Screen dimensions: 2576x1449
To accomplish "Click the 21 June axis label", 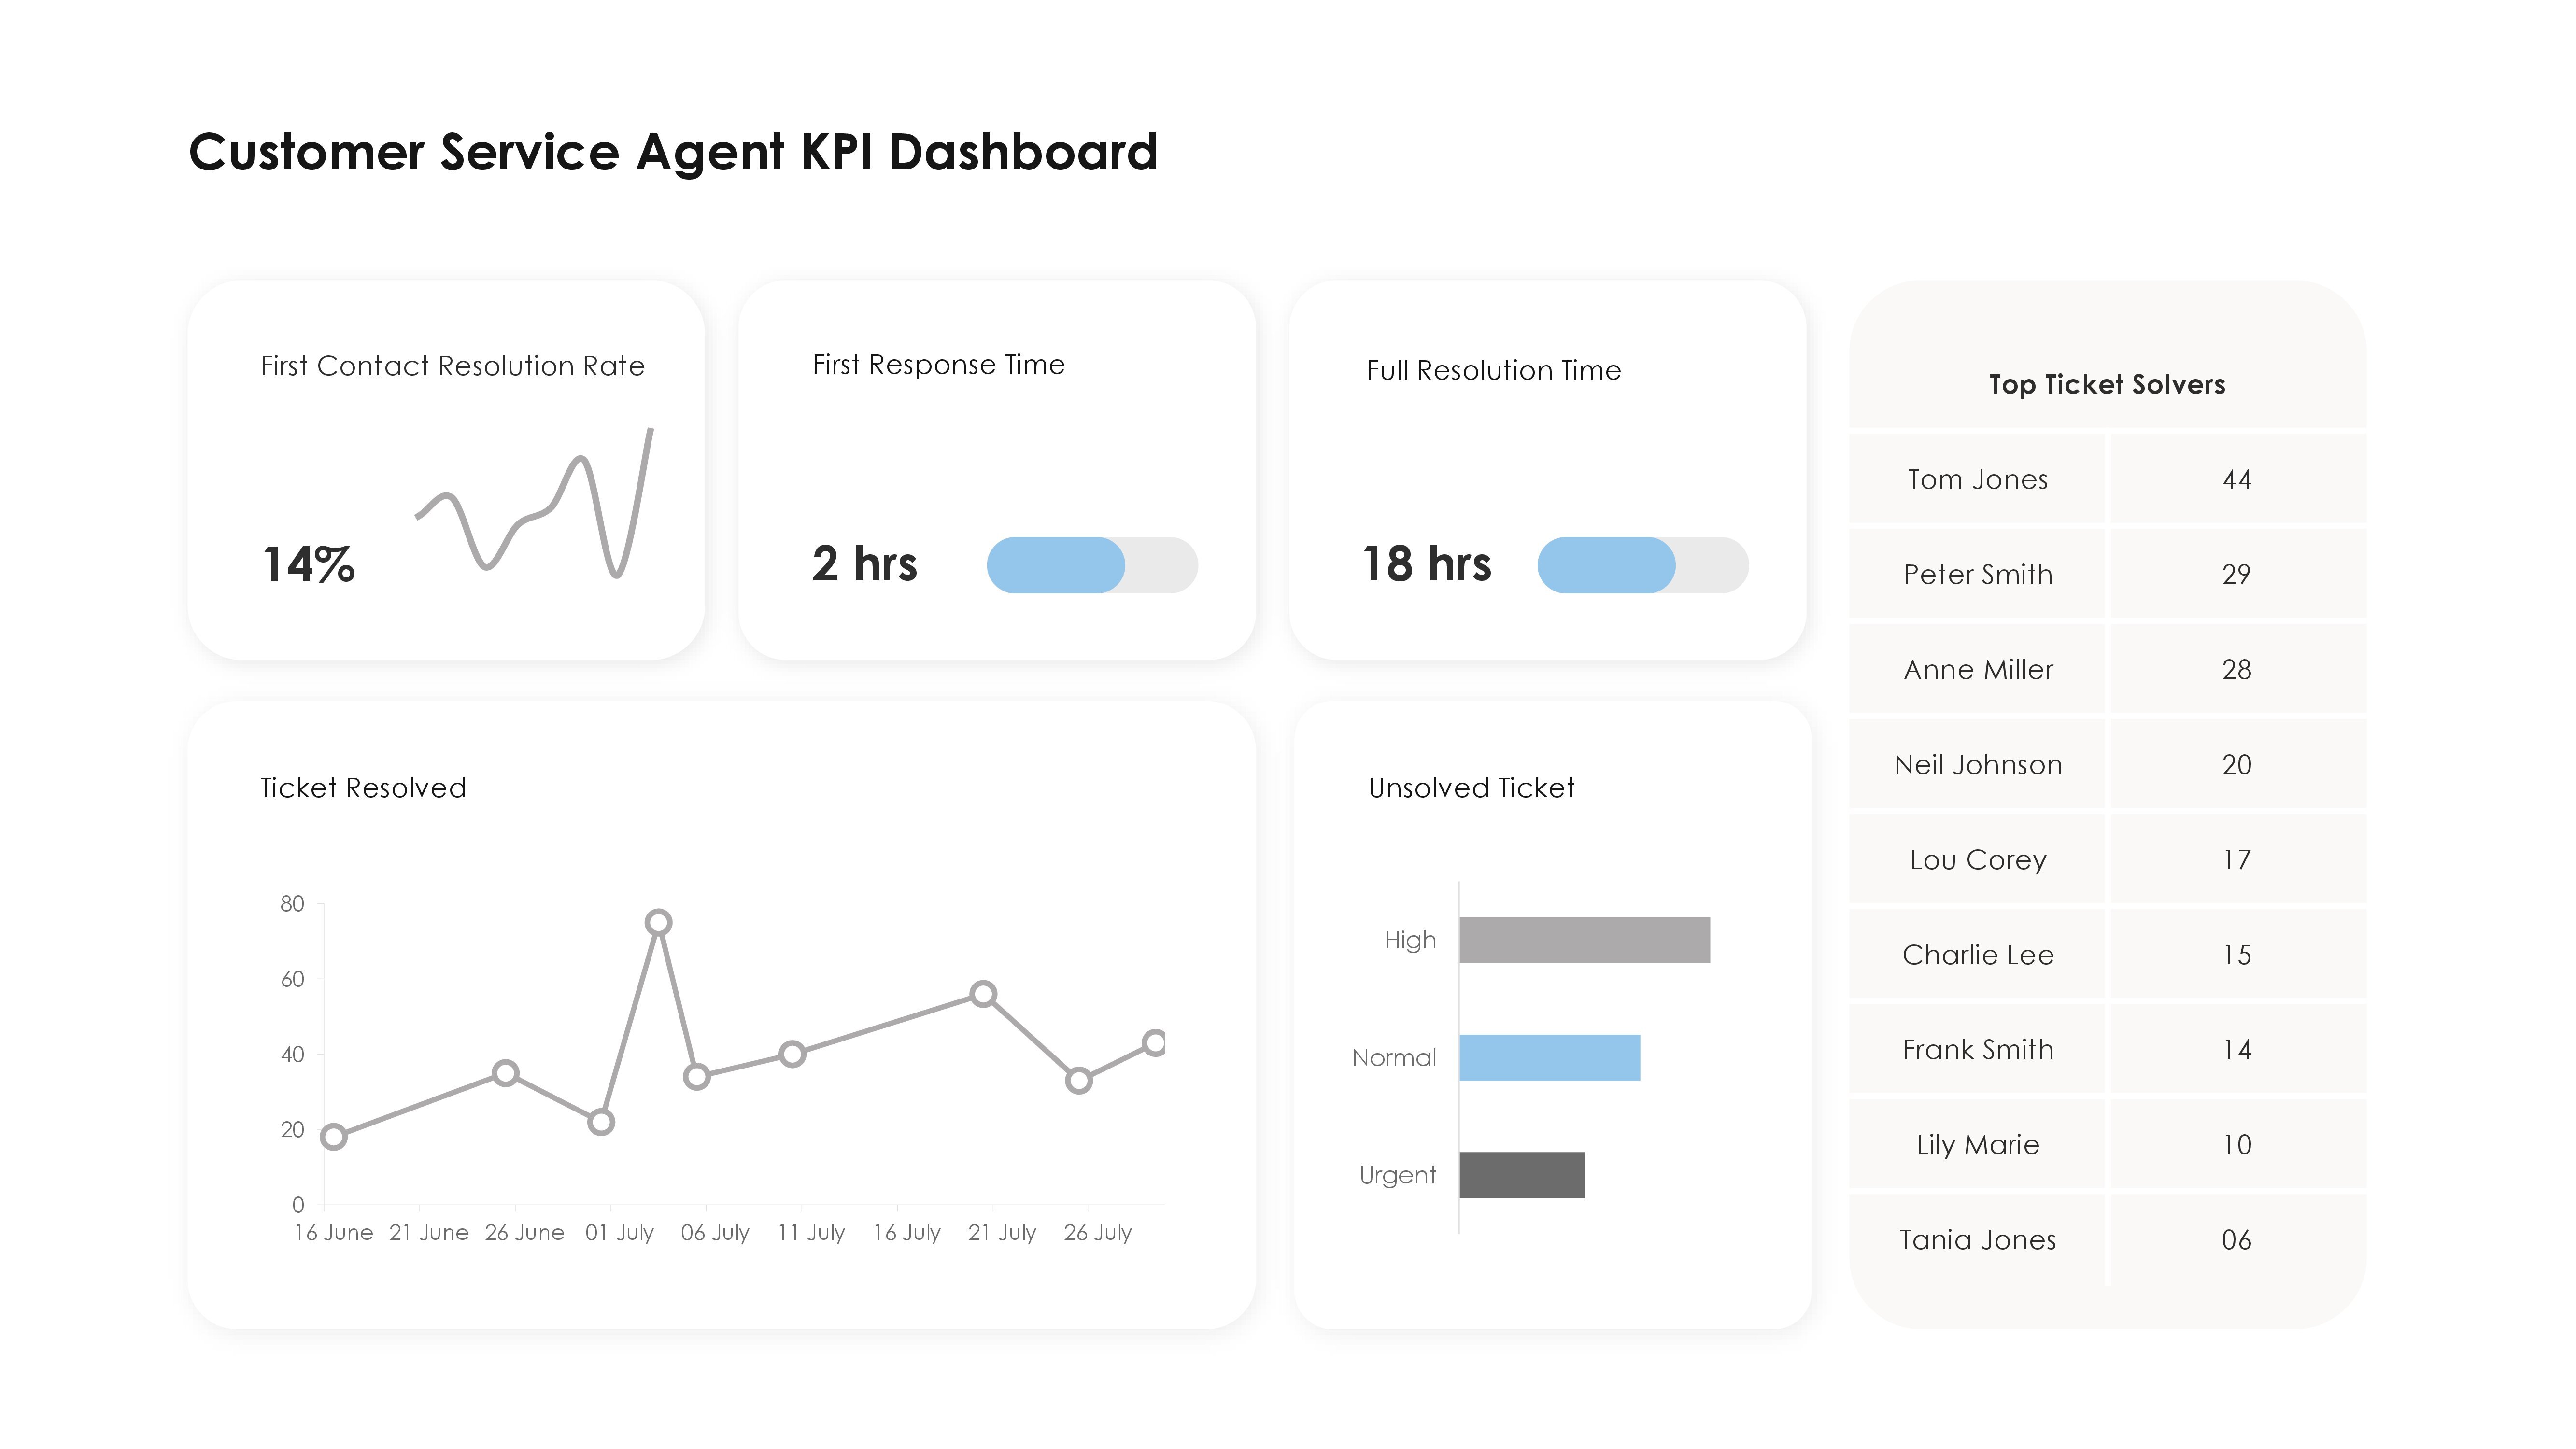I will tap(429, 1233).
